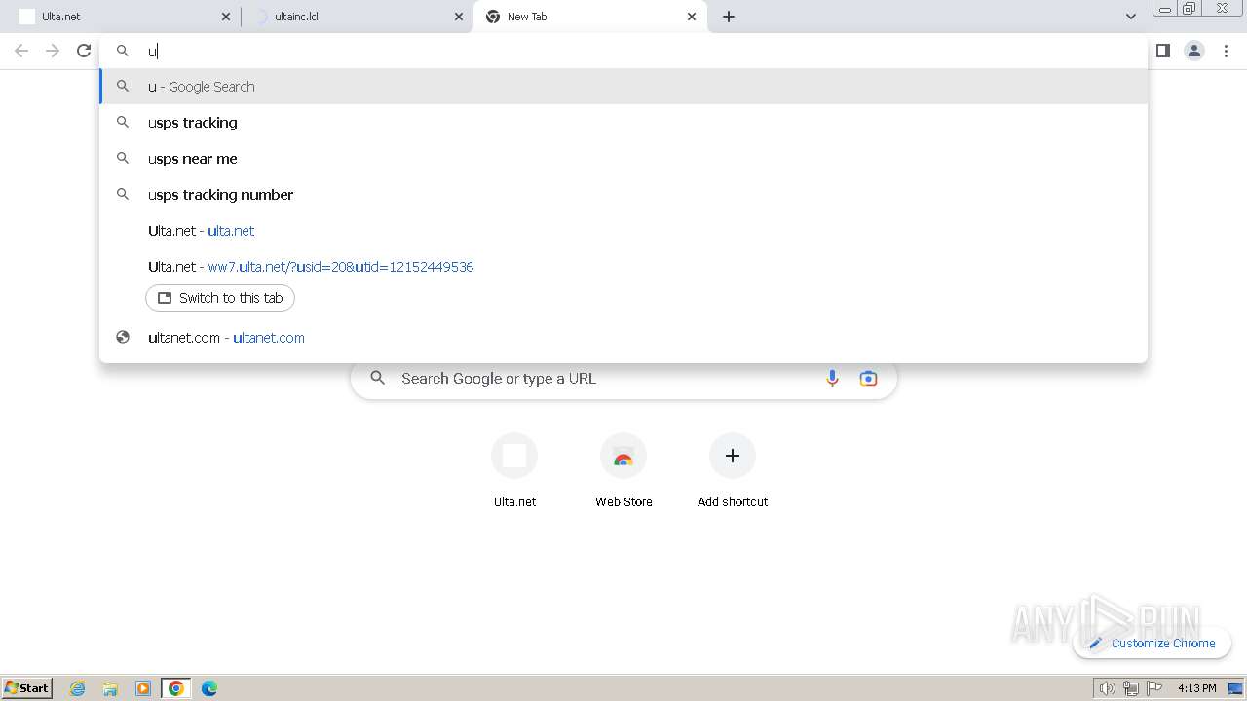Open Windows Media Player taskbar icon
This screenshot has width=1247, height=701.
pyautogui.click(x=143, y=688)
